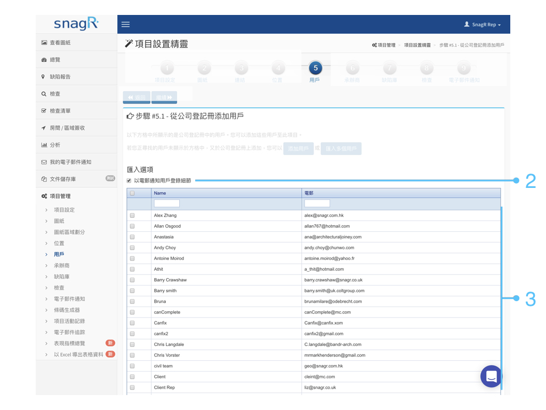Collapse the 項目管理 menu section

pyautogui.click(x=60, y=196)
